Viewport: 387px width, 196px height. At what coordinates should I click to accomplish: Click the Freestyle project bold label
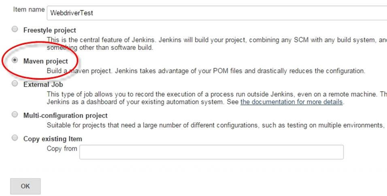tap(49, 30)
